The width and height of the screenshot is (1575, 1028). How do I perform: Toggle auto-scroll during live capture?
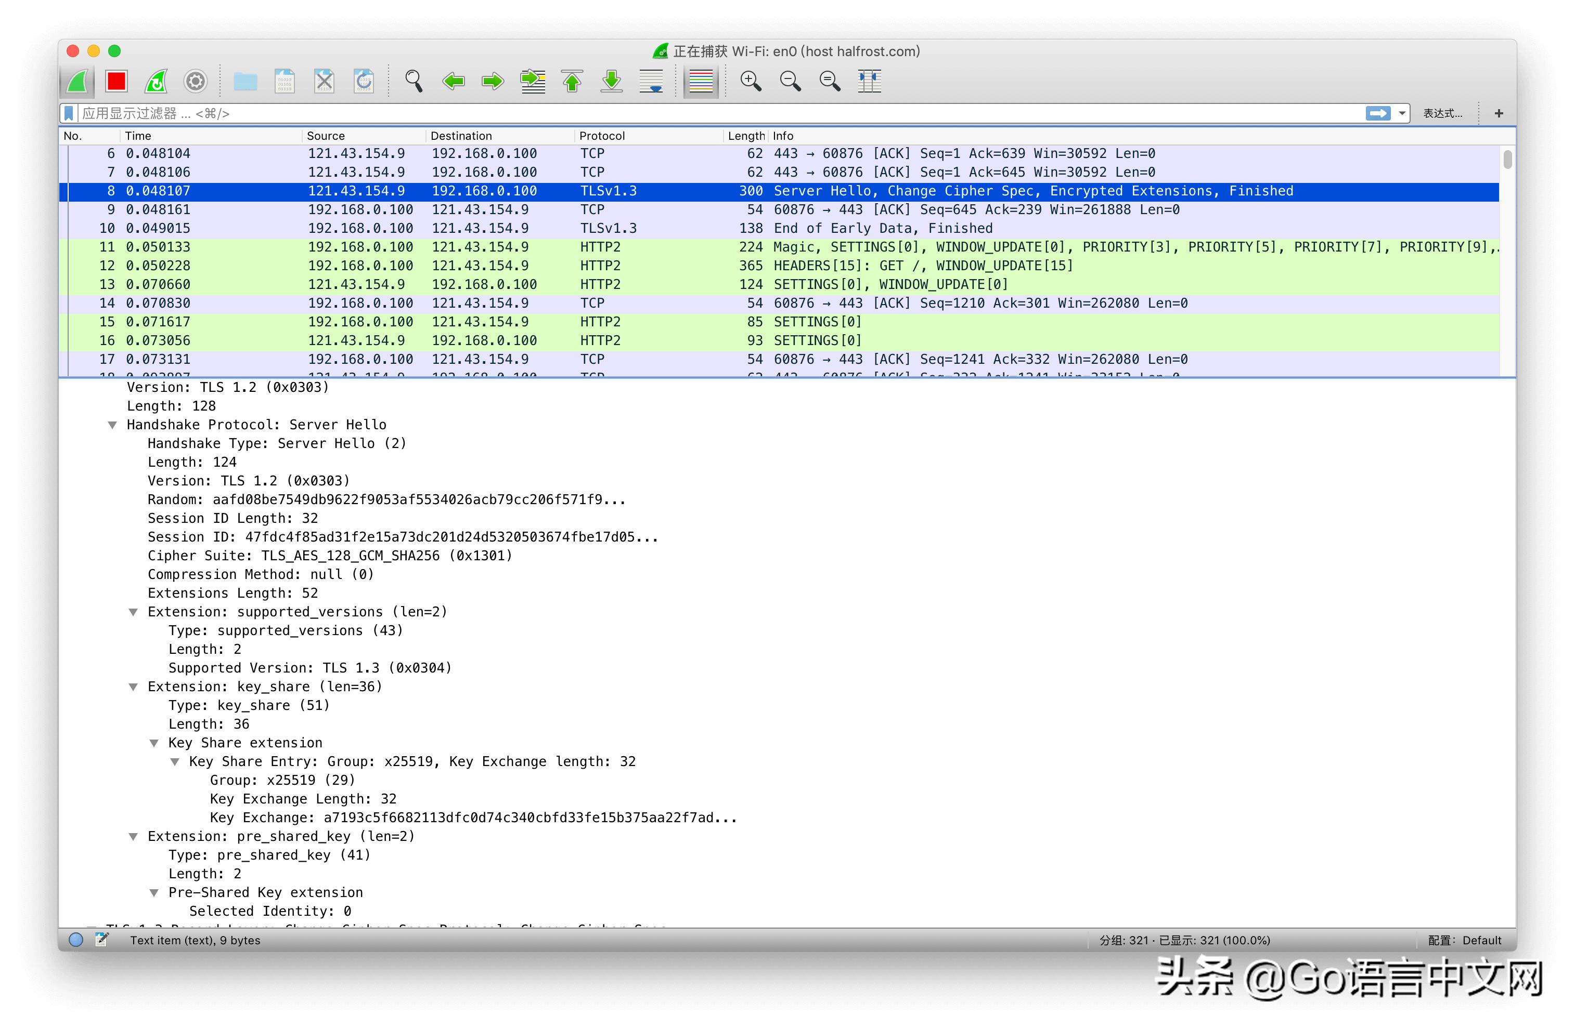coord(651,81)
